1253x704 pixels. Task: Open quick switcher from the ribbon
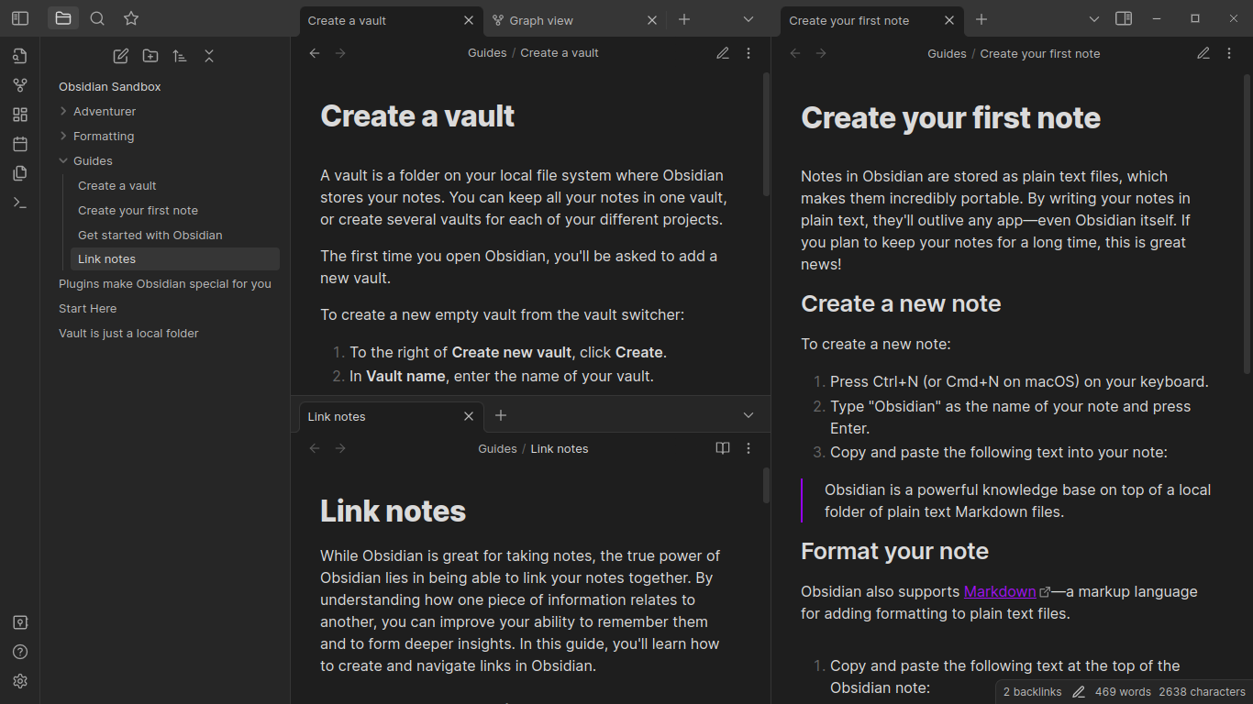coord(20,56)
